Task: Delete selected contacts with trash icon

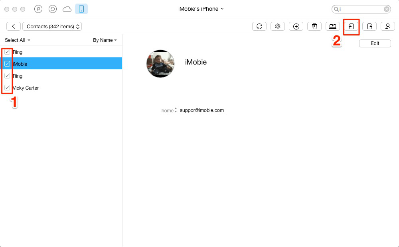Action: (x=314, y=26)
